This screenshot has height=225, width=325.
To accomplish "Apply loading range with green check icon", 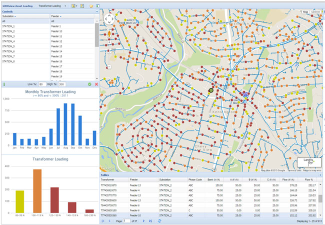I will tap(89, 84).
